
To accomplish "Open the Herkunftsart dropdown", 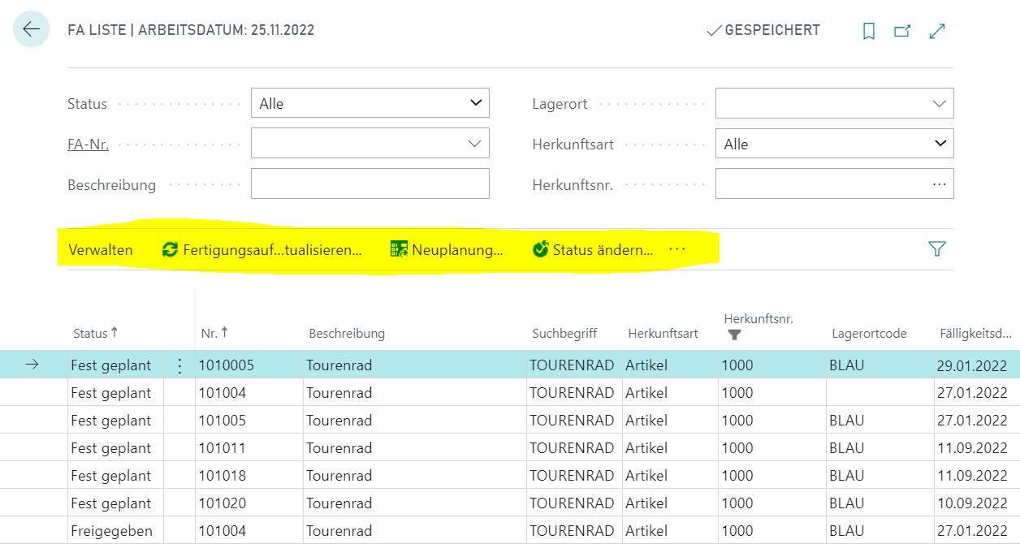I will point(834,144).
